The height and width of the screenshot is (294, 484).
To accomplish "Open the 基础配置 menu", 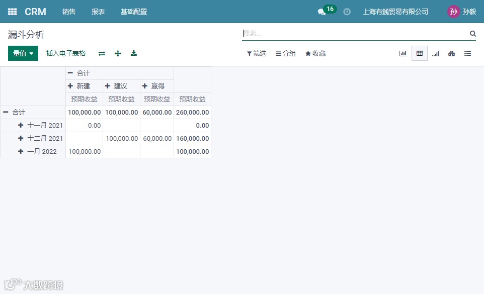I will (134, 12).
